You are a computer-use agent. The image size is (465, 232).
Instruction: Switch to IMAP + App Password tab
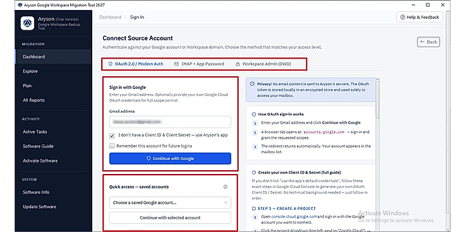(199, 64)
